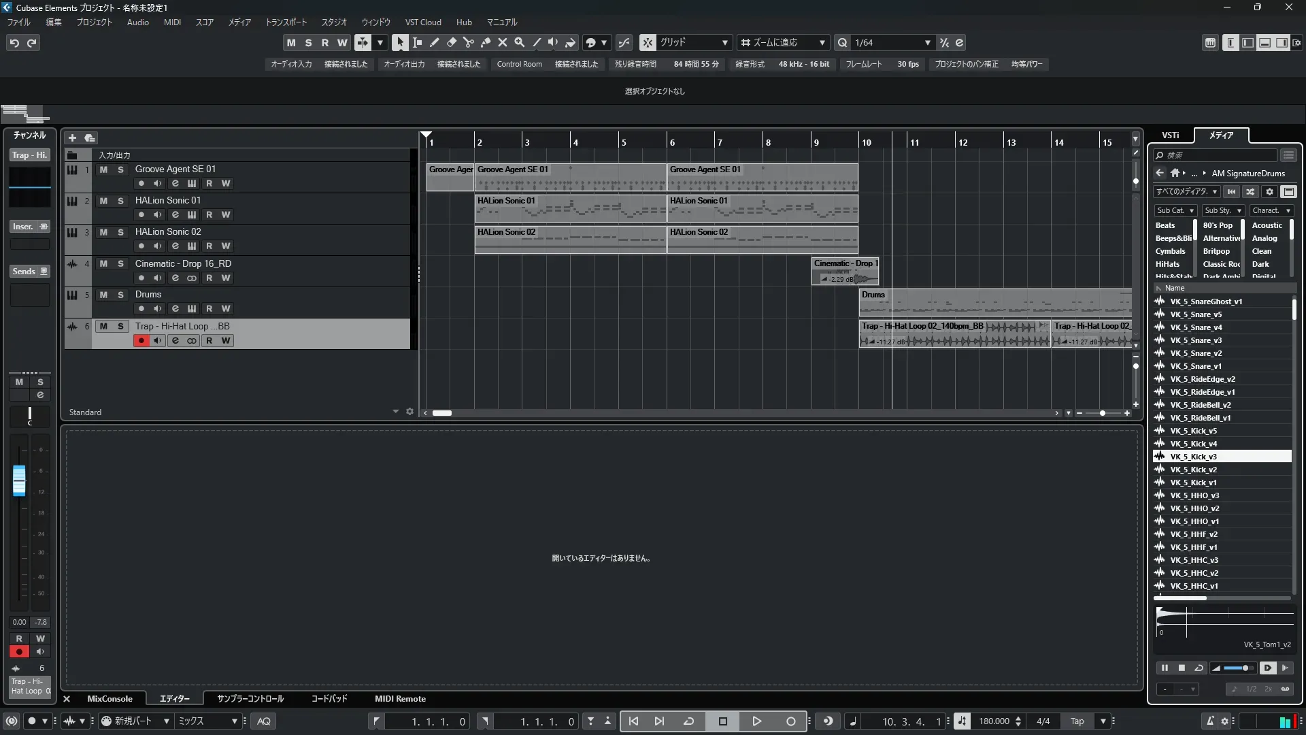Select the Erase tool
The width and height of the screenshot is (1306, 735).
click(x=452, y=42)
